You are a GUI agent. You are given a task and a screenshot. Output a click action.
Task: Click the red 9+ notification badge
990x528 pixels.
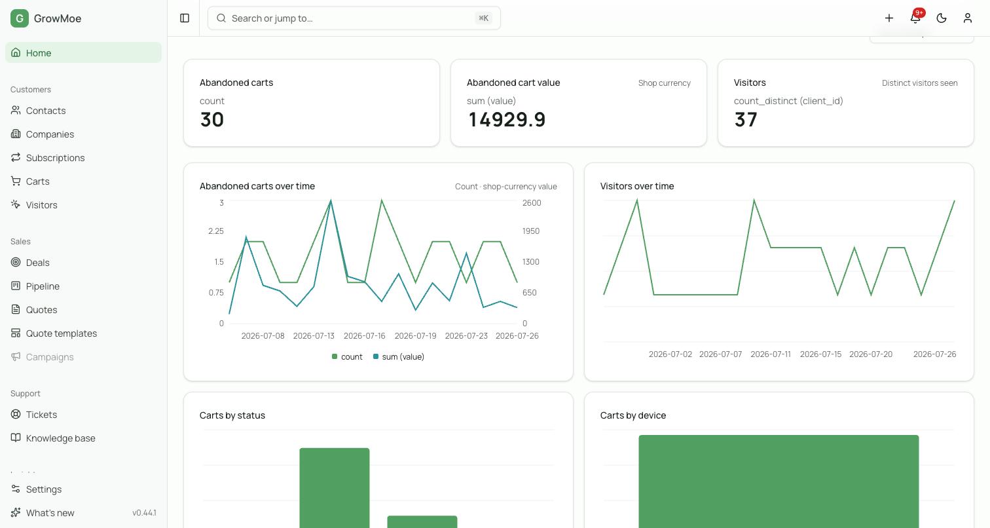click(x=919, y=12)
